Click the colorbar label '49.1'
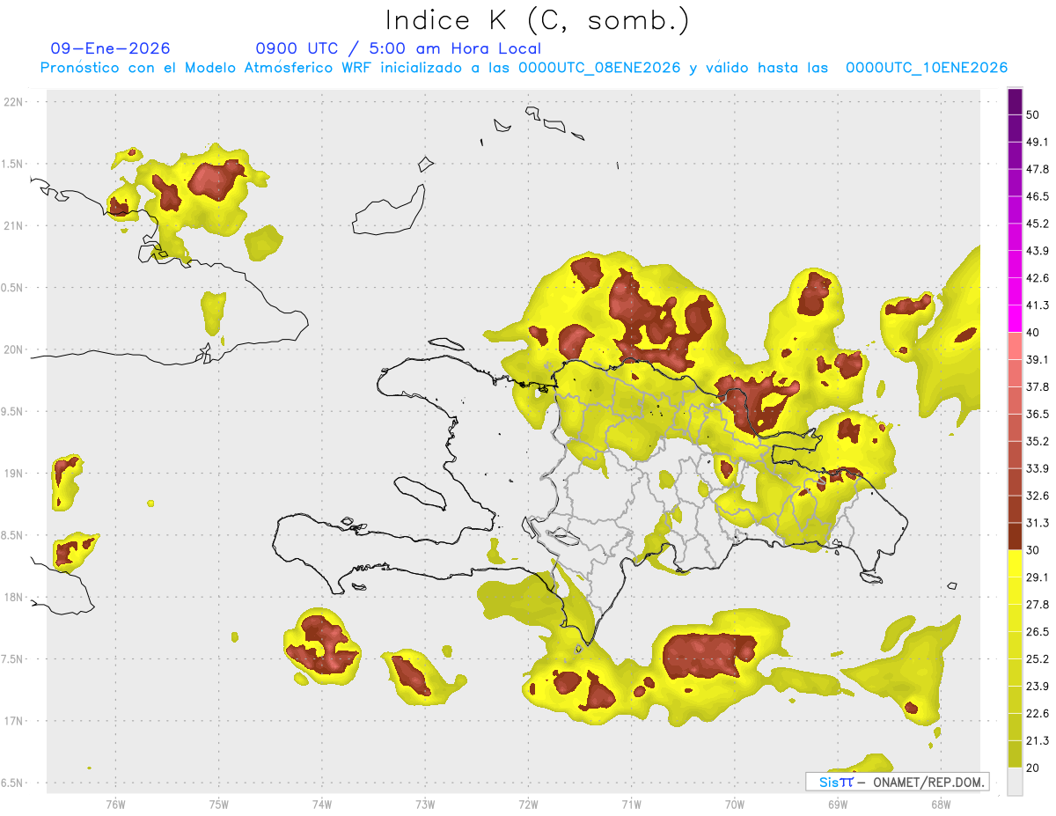This screenshot has width=1056, height=816. pyautogui.click(x=1038, y=142)
